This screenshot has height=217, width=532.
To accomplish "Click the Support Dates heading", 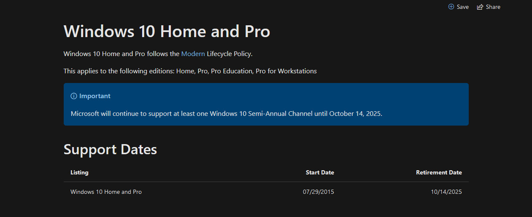I will click(110, 150).
